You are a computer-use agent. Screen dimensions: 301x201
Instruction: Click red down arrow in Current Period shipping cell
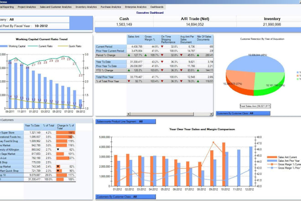point(162,47)
